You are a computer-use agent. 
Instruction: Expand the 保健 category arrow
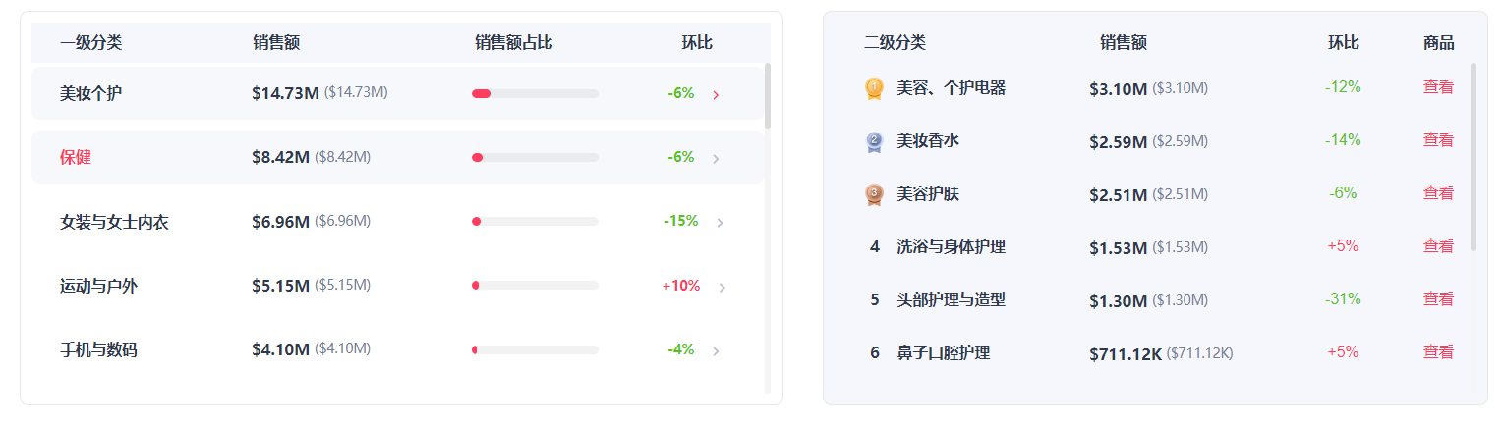coord(716,159)
